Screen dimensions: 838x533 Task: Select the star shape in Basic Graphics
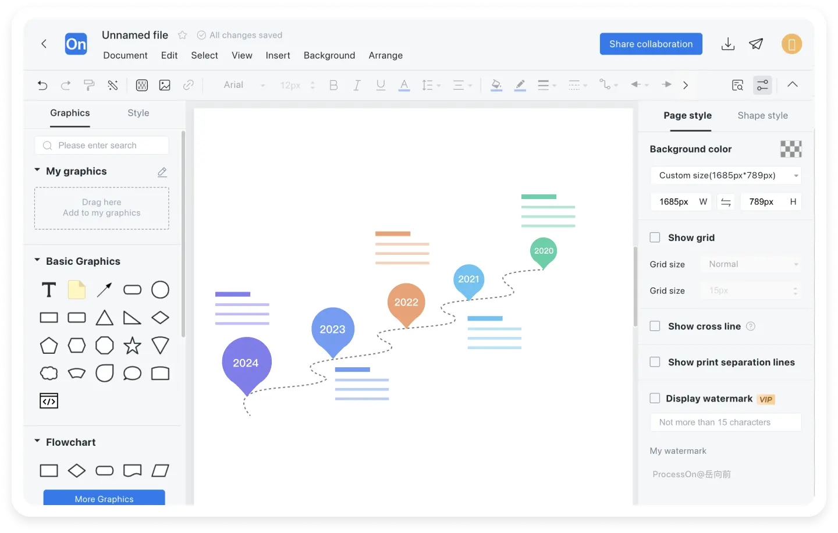tap(132, 346)
